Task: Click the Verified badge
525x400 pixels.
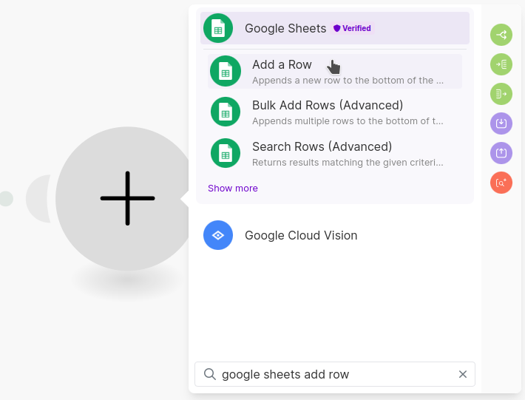Action: coord(352,28)
